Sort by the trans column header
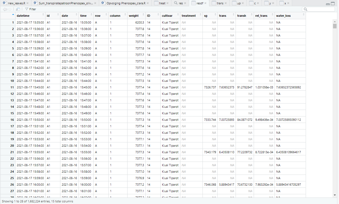The image size is (339, 204). pyautogui.click(x=227, y=16)
